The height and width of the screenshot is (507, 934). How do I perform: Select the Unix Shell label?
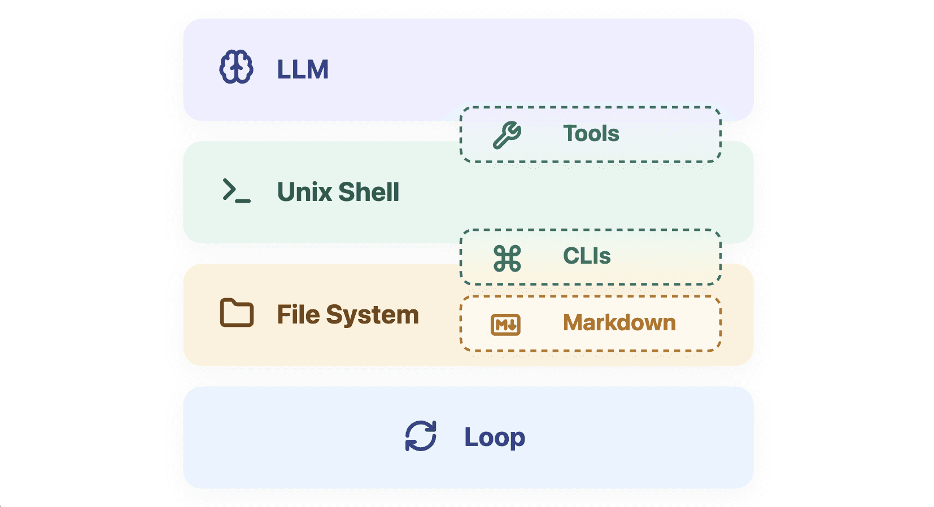click(338, 192)
